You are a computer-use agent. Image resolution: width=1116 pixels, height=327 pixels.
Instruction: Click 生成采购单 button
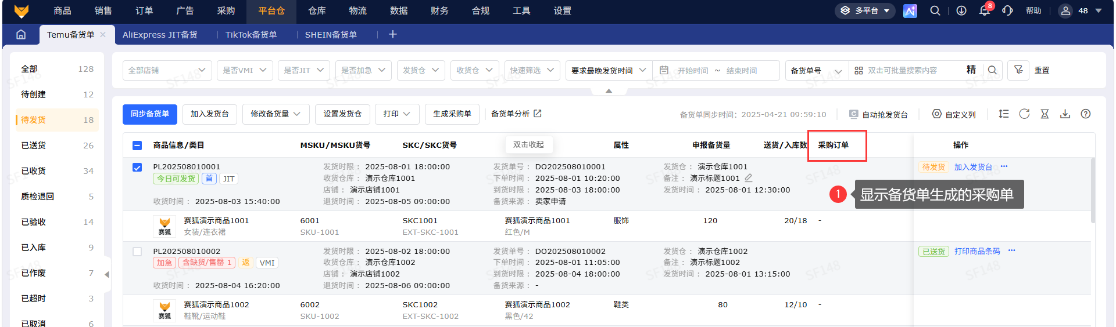coord(452,114)
